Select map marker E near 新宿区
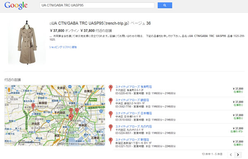248x159 pixels. [33, 106]
